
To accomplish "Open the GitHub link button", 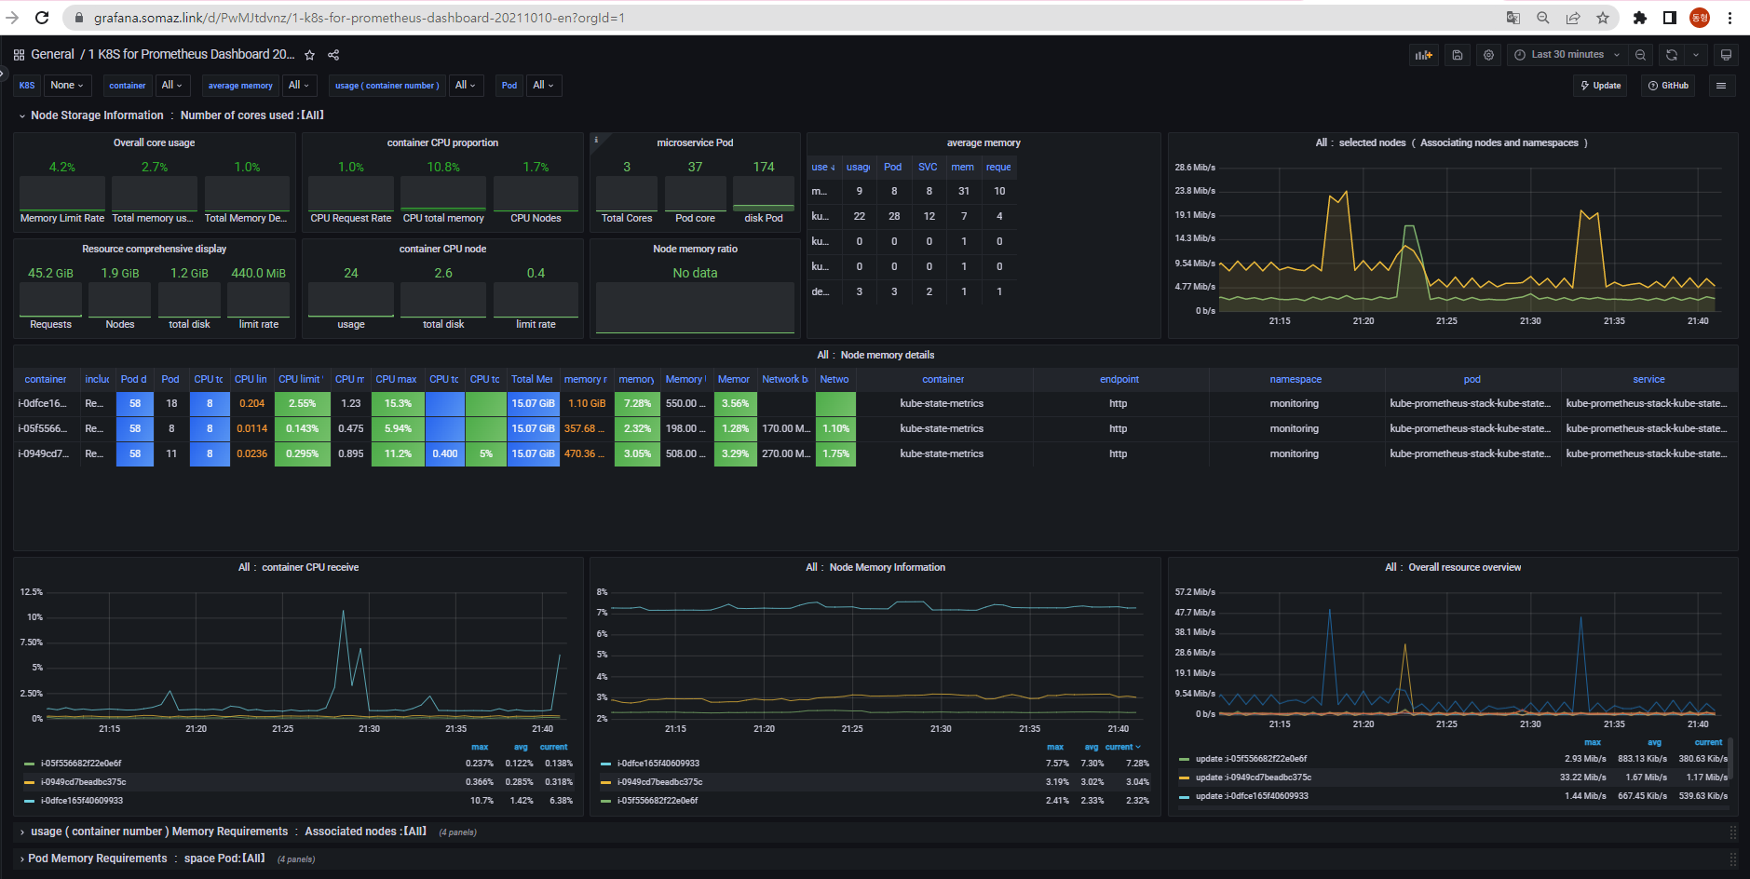I will pyautogui.click(x=1668, y=86).
